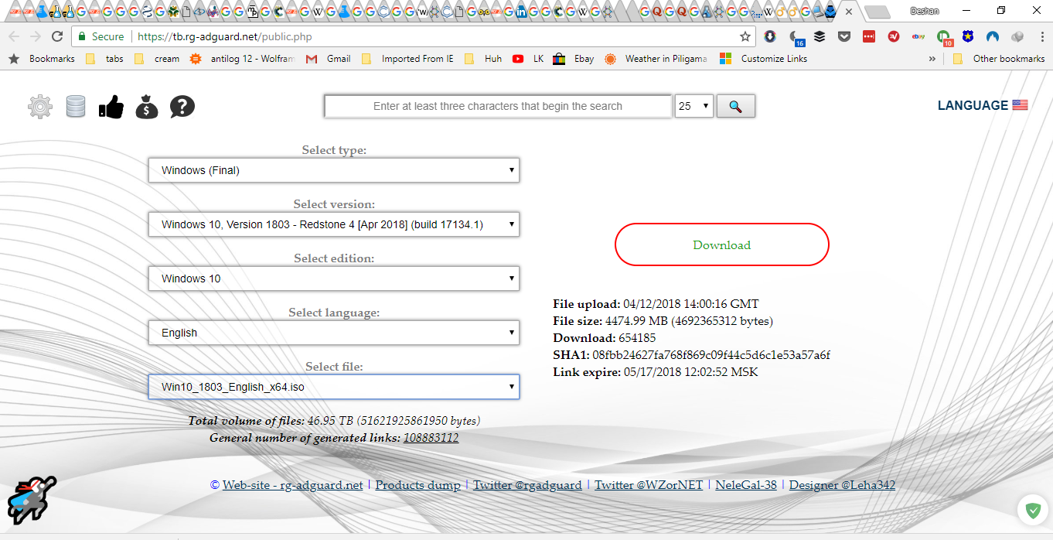The width and height of the screenshot is (1053, 540).
Task: Open the Select edition dropdown
Action: [x=334, y=279]
